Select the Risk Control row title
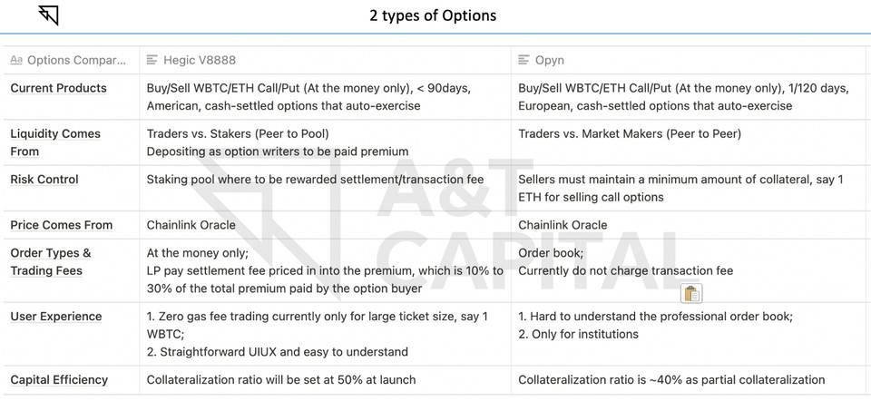This screenshot has height=401, width=871. tap(44, 180)
